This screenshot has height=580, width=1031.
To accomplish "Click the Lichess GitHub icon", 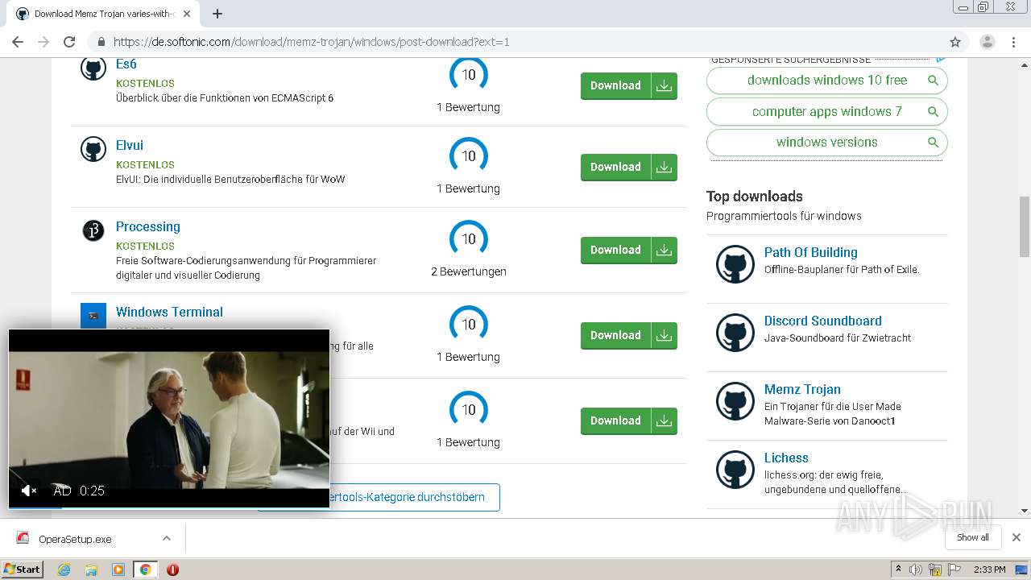I will (x=735, y=470).
